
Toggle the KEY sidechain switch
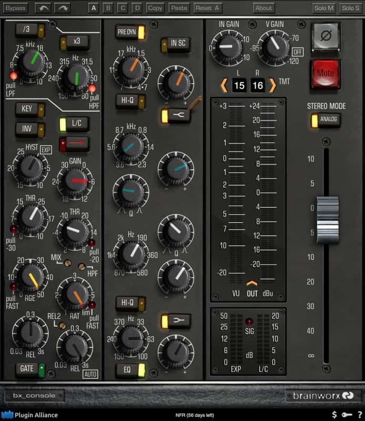pos(29,110)
